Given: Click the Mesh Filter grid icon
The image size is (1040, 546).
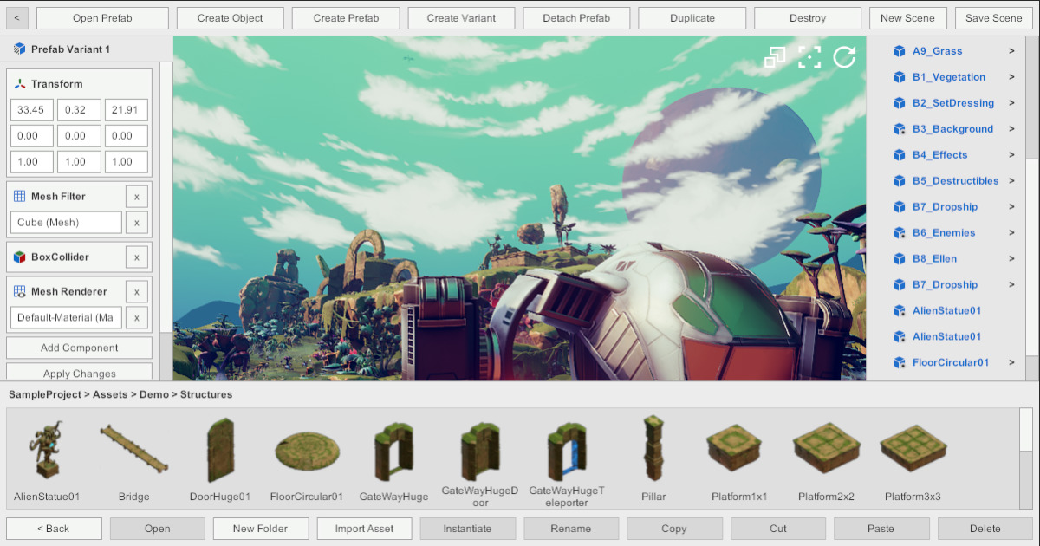Looking at the screenshot, I should pos(19,197).
